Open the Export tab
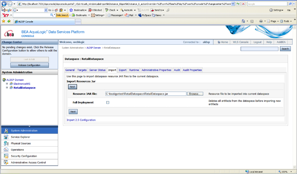 click(123, 70)
